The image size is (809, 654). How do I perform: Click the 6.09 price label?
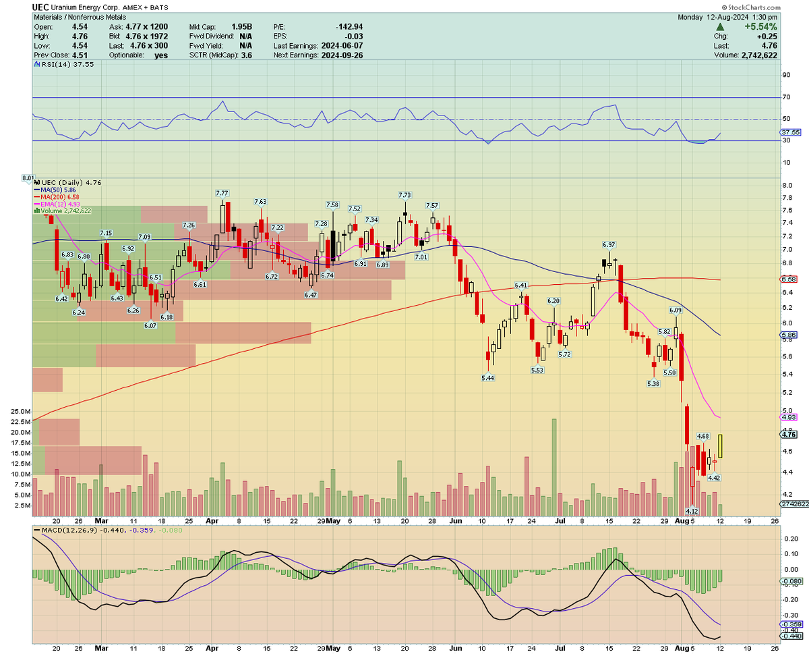675,310
